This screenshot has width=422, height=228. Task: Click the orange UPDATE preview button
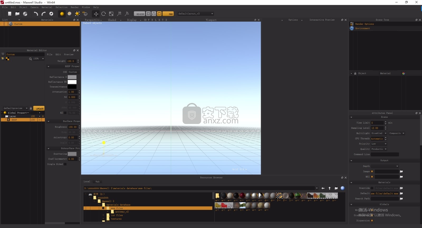39,108
